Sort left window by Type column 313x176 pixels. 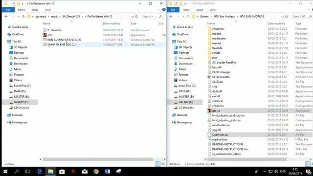click(x=134, y=23)
